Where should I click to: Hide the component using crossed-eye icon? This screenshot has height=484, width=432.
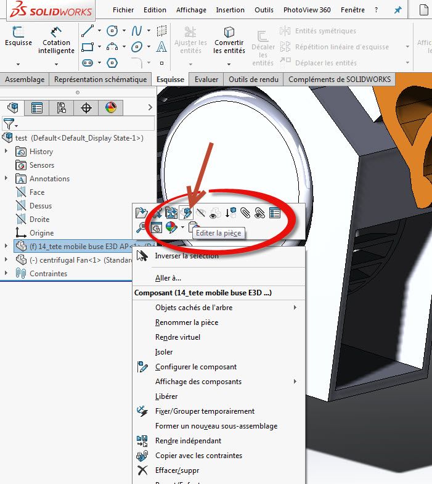pyautogui.click(x=201, y=213)
